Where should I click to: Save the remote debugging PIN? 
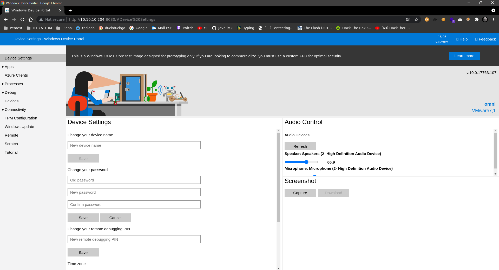[83, 252]
